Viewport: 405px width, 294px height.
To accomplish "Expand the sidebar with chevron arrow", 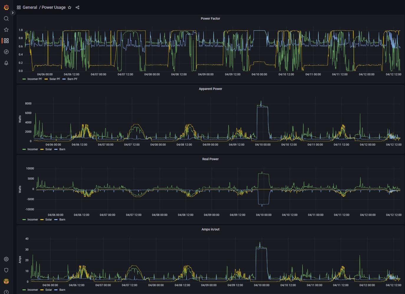I will coord(12,13).
